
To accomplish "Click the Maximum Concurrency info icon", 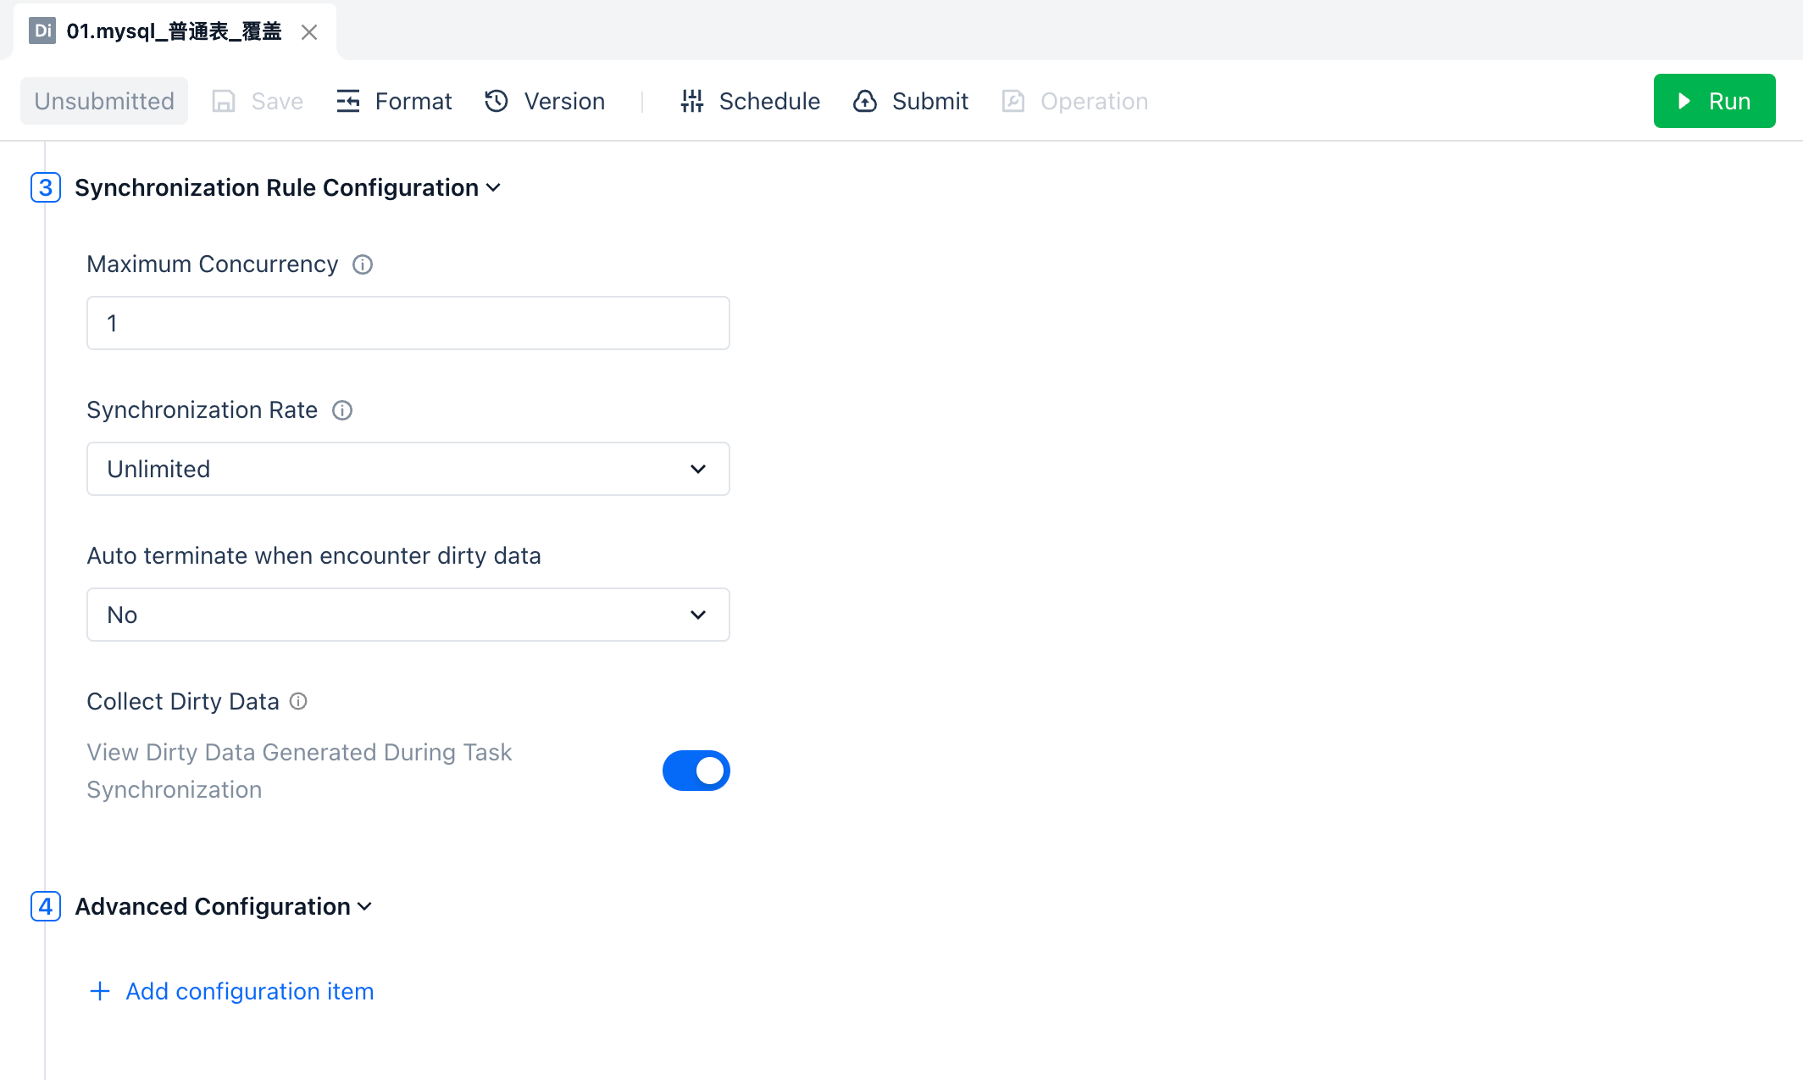I will click(363, 264).
